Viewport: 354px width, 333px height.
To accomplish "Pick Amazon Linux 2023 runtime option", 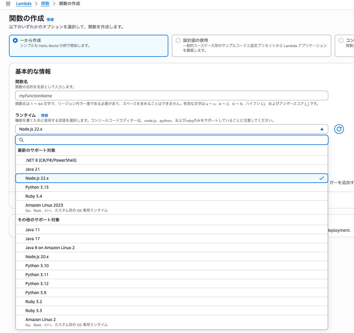I will [44, 205].
